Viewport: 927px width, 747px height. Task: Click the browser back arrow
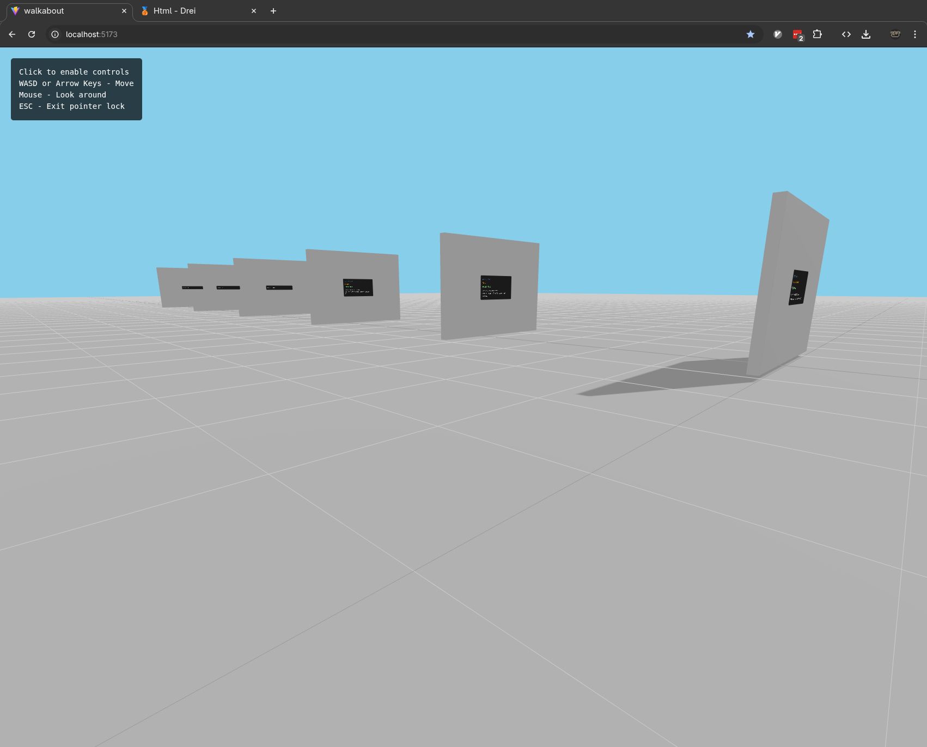click(x=12, y=34)
